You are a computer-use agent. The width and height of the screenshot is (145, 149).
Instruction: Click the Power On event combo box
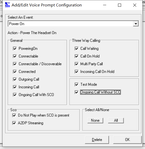tap(73, 24)
